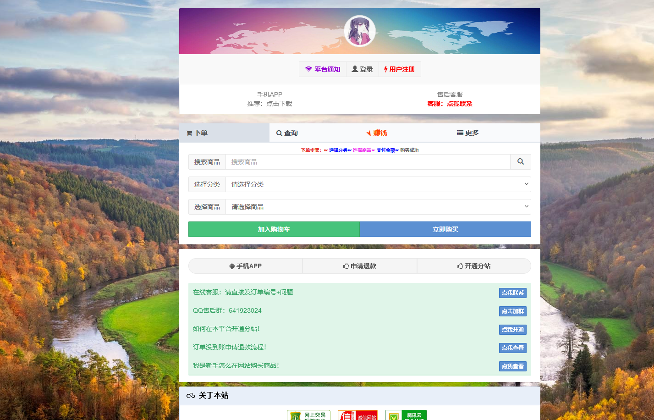Click text 订单没到账申请退款流程！
Viewport: 654px width, 420px height.
tap(230, 347)
